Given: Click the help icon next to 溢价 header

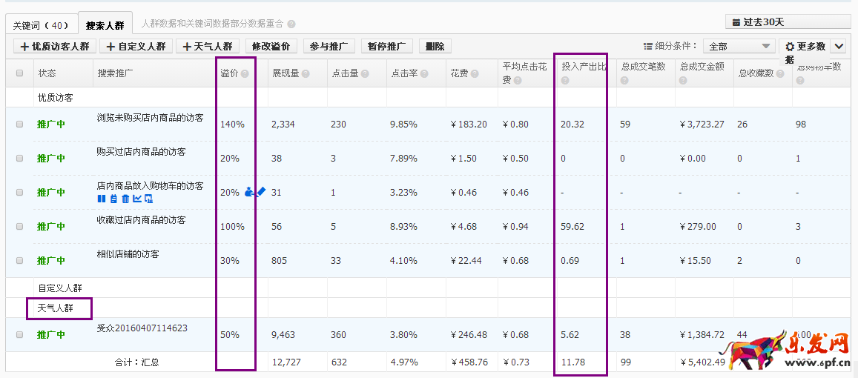Looking at the screenshot, I should 245,74.
